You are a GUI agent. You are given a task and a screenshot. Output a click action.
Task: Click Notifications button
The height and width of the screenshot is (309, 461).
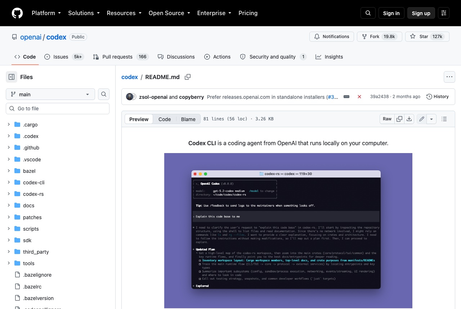pyautogui.click(x=332, y=37)
